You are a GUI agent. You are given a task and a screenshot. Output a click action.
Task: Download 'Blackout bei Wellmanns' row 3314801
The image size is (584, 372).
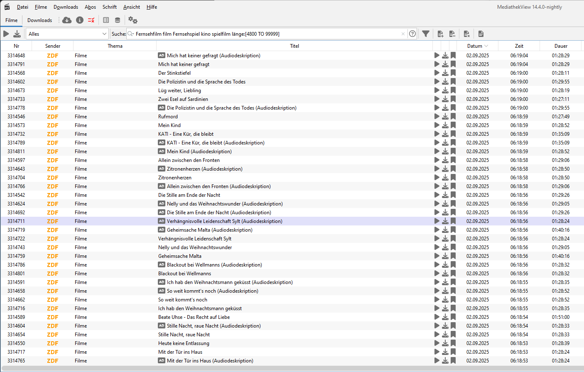point(445,273)
